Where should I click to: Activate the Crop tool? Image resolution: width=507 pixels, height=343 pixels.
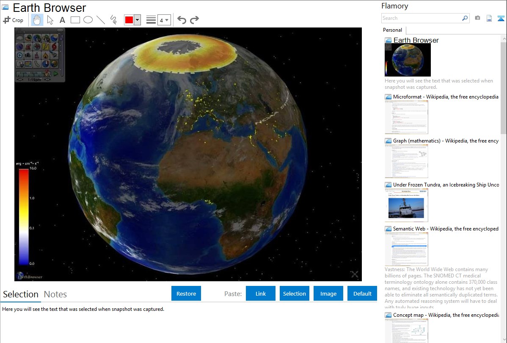13,20
